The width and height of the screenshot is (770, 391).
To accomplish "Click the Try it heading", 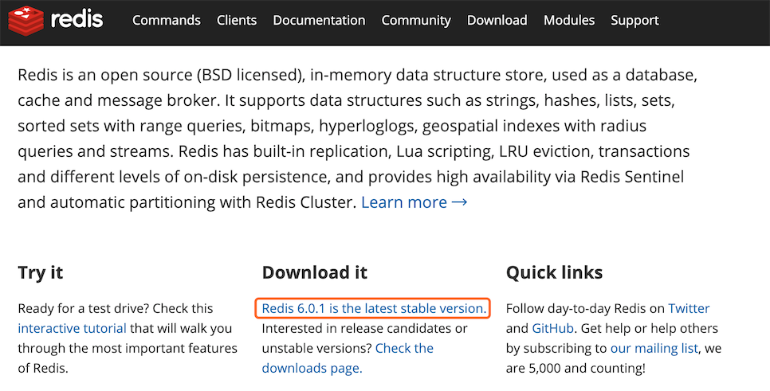I will pyautogui.click(x=41, y=272).
